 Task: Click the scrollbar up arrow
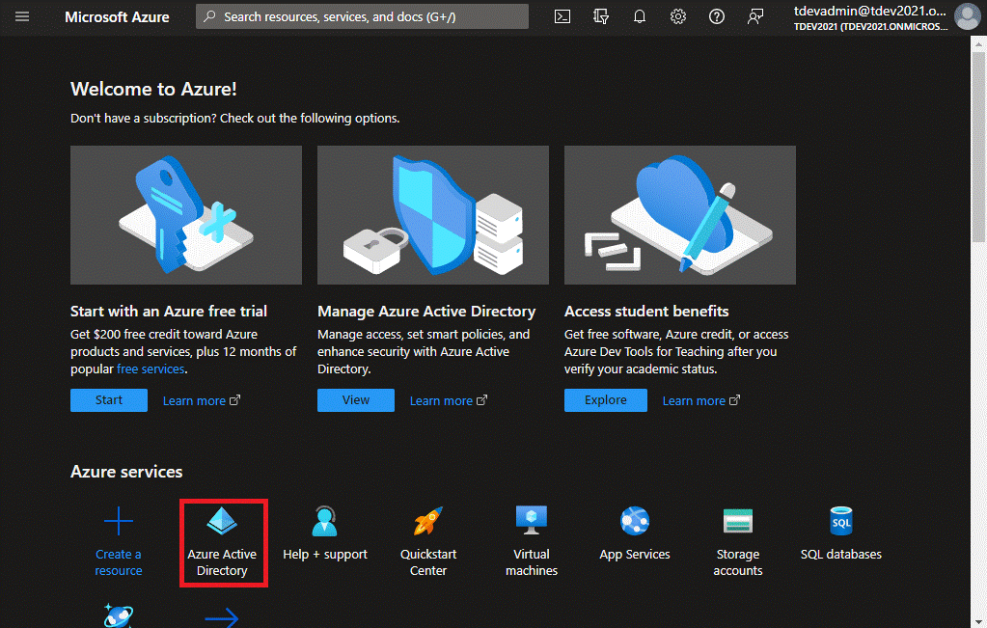[x=978, y=44]
